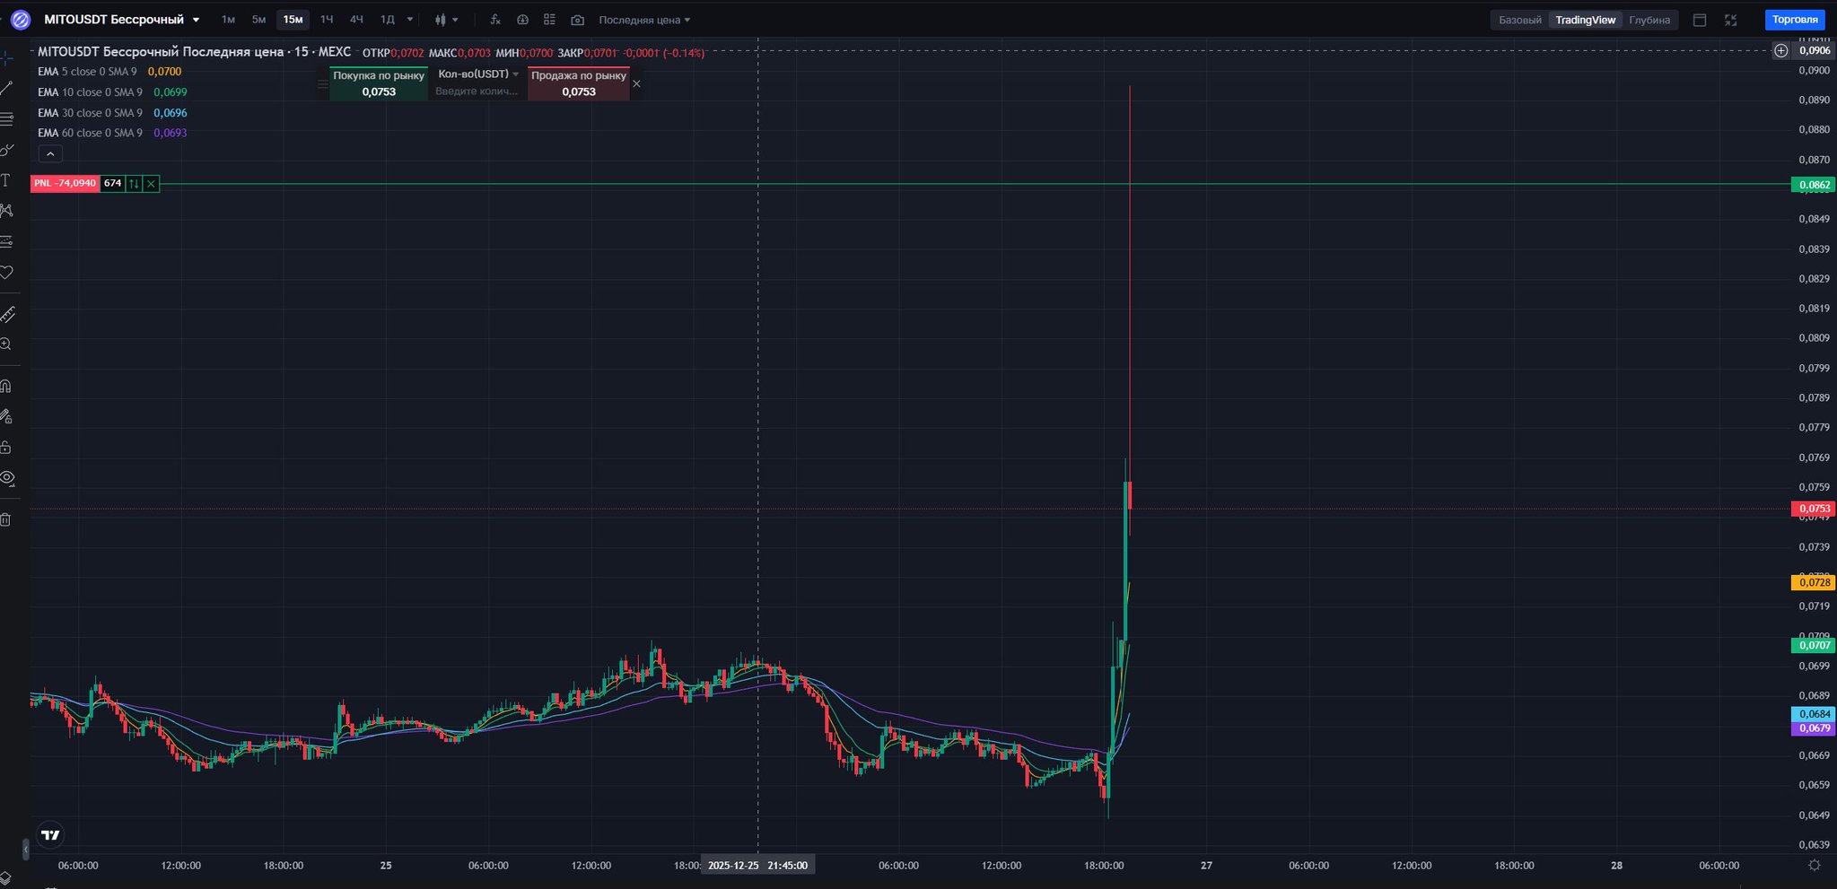The image size is (1837, 889).
Task: Click the collapse arrow at far left edge
Action: click(x=25, y=849)
